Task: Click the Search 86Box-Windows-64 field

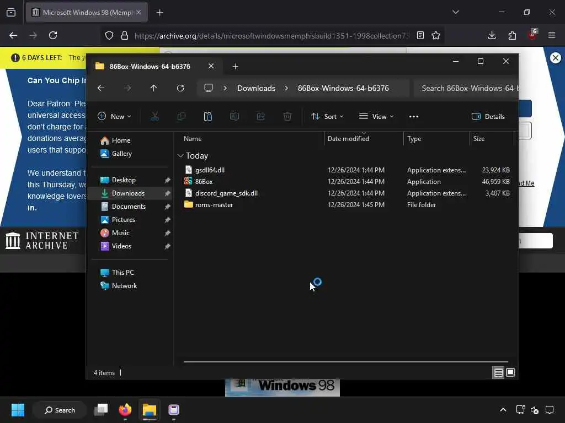Action: [466, 88]
